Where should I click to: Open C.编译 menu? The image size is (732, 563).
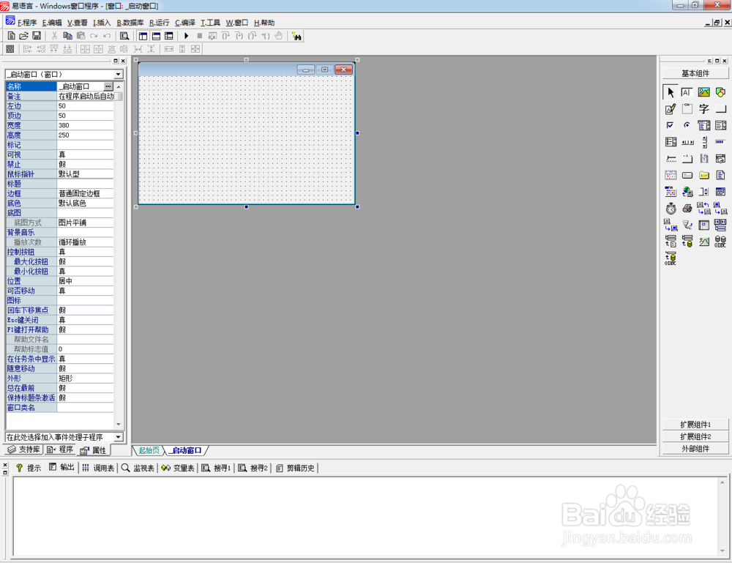[185, 23]
